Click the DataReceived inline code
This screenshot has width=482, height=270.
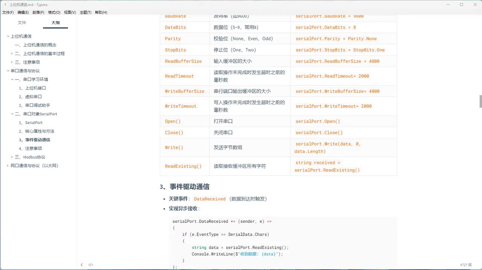210,199
